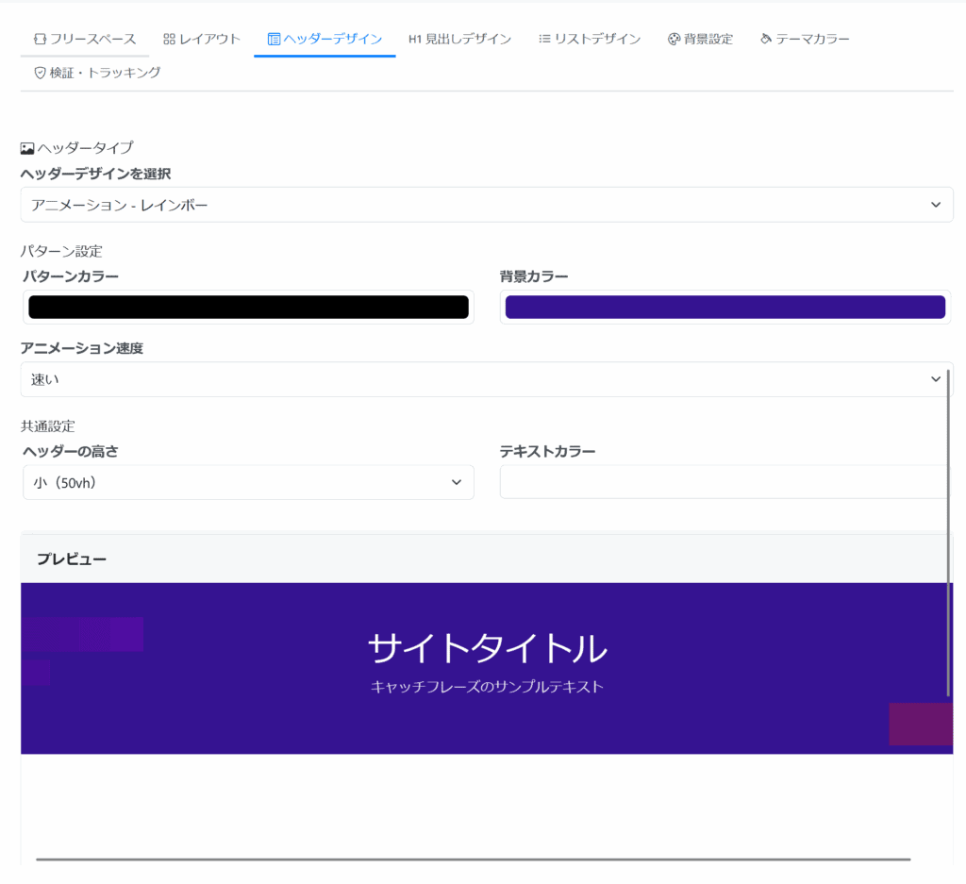
Task: Open the 背景設定 tab
Action: (701, 39)
